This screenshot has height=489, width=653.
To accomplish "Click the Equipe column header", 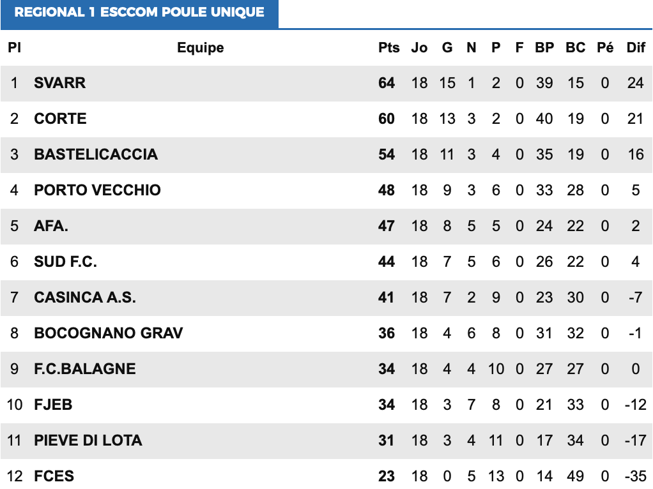I will click(201, 48).
